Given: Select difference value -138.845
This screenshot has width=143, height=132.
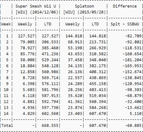Looking at the screenshot, I should pyautogui.click(x=132, y=78).
